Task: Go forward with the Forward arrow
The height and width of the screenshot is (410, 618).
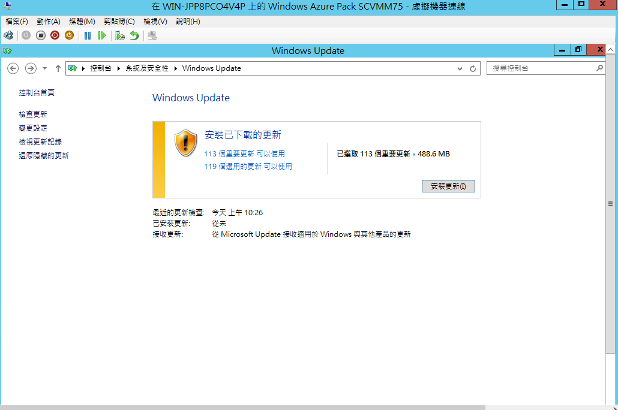Action: coord(31,68)
